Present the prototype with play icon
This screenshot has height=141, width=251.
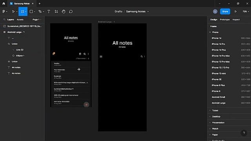pyautogui.click(x=236, y=11)
